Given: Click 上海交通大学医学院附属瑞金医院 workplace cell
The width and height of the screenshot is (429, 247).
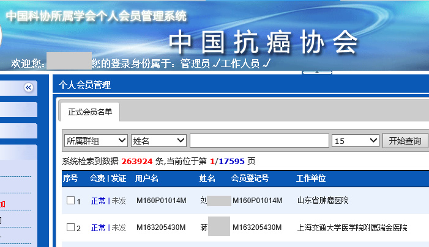Looking at the screenshot, I should click(x=352, y=227).
